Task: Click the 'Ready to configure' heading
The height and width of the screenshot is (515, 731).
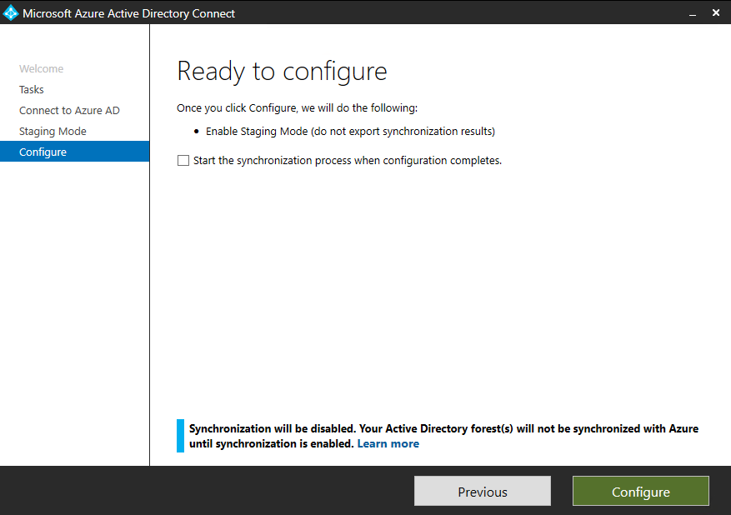Action: pos(282,72)
